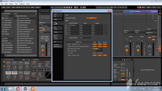This screenshot has width=162, height=91.
Task: Click the All Alone Pad device on/off icon
Action: point(4,60)
